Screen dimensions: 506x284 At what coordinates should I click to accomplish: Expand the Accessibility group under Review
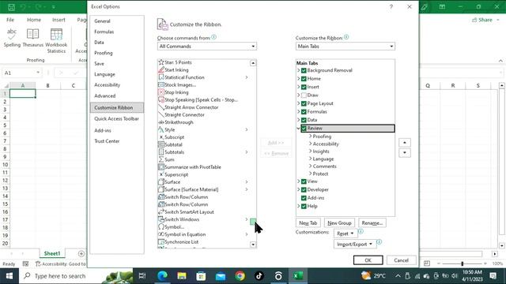point(310,144)
